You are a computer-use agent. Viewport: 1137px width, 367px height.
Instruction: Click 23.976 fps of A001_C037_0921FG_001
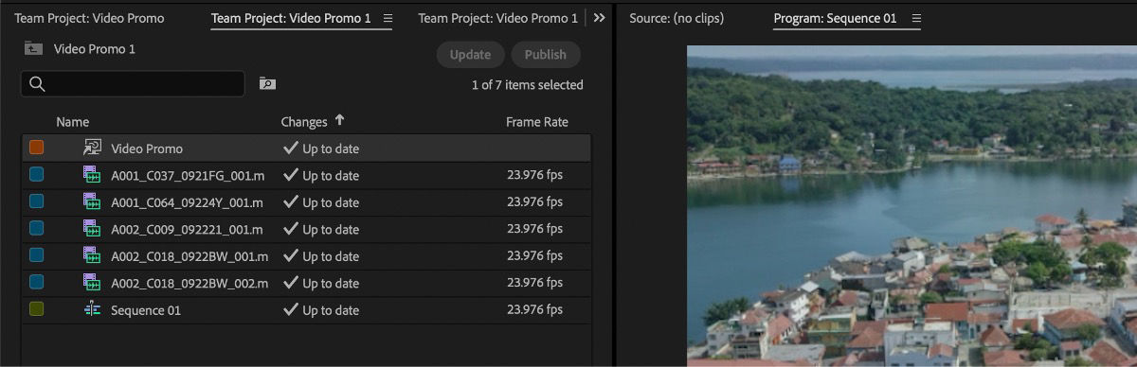[x=534, y=175]
